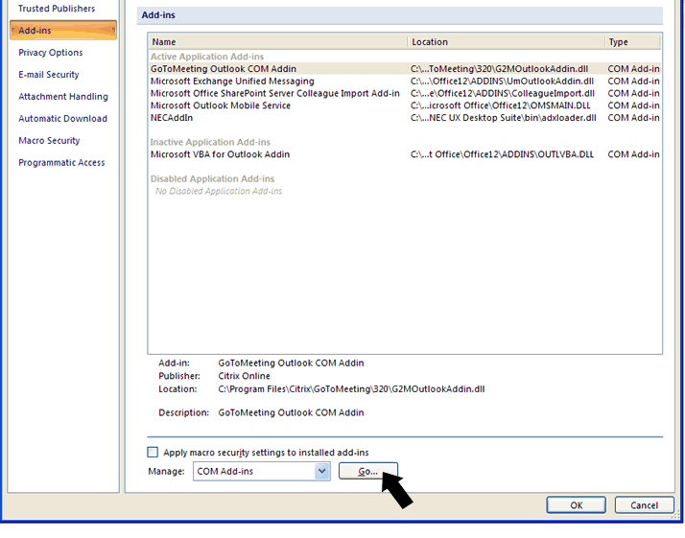Select Microsoft Outlook Mobile Service row
Viewport: 685px width, 538px height.
tap(405, 105)
